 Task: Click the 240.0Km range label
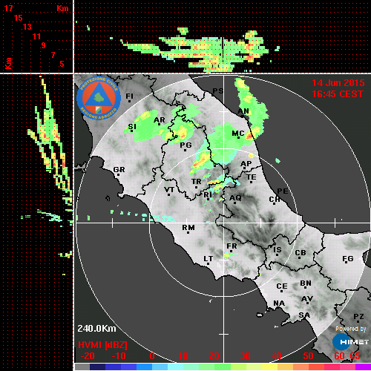96,329
